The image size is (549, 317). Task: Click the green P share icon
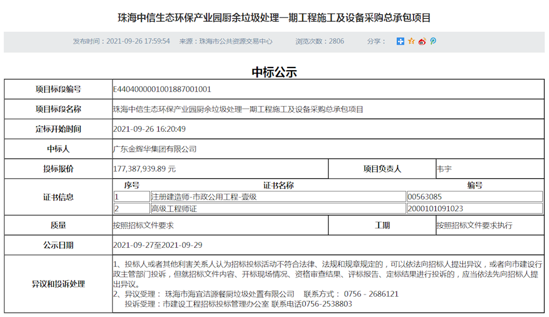[x=433, y=41]
